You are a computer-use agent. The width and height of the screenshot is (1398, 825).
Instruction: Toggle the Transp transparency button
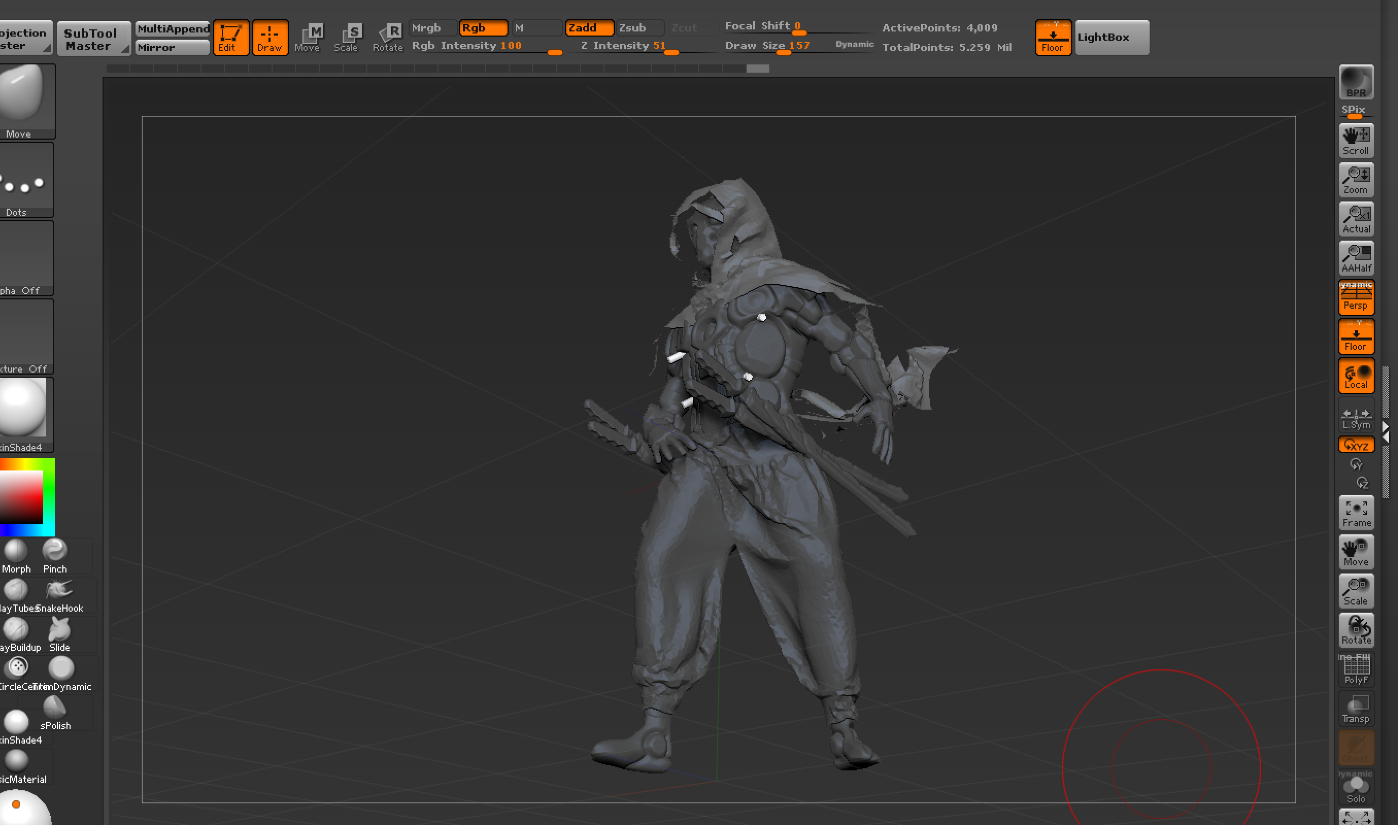(x=1356, y=708)
